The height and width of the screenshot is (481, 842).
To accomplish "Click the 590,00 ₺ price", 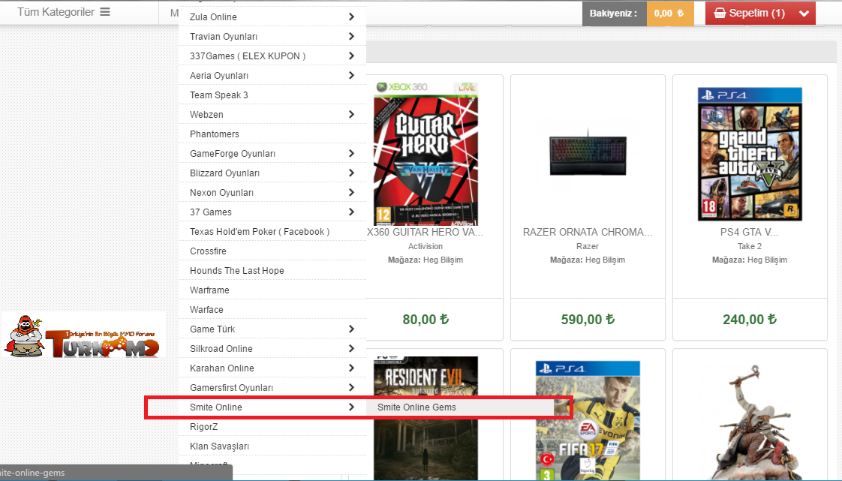I will coord(588,320).
